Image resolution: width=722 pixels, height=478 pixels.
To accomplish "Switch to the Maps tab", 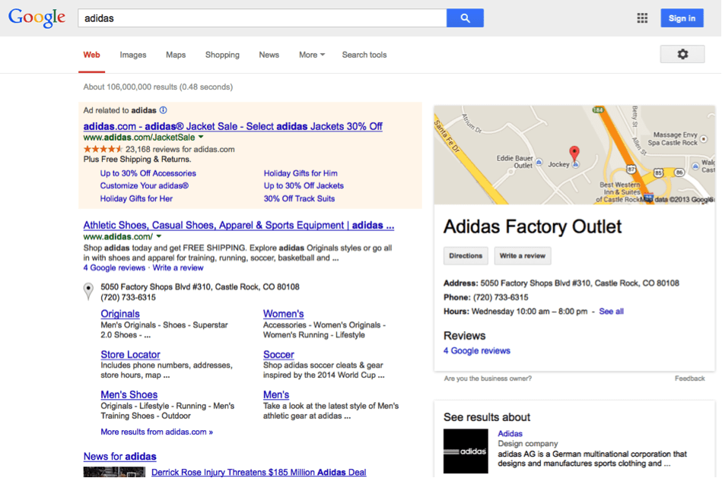I will pos(176,55).
